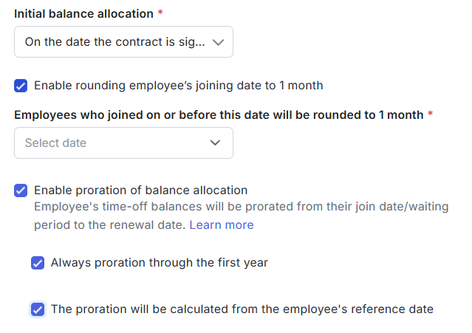This screenshot has width=472, height=333.
Task: Disable the proration of balance allocation checkbox
Action: point(21,190)
